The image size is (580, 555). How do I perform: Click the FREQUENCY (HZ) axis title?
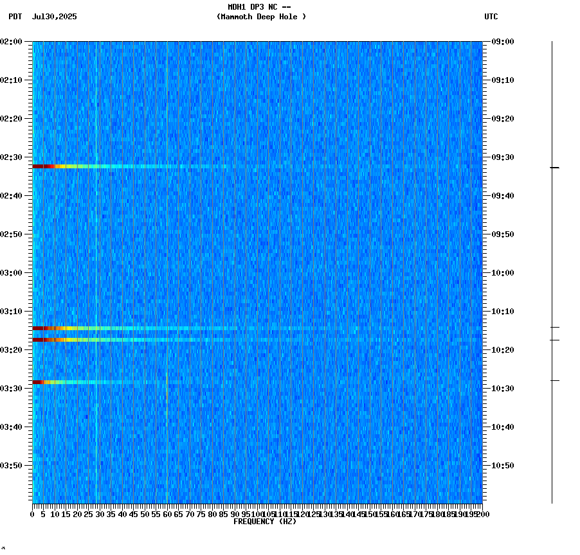(265, 521)
